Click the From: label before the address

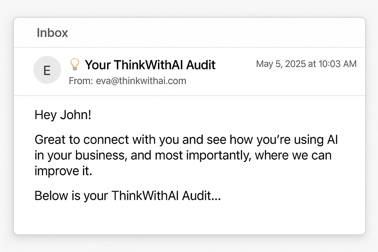click(81, 81)
